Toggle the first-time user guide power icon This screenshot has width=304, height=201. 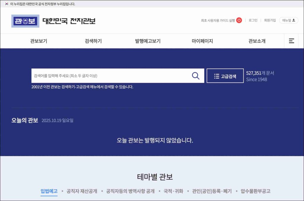coord(239,20)
